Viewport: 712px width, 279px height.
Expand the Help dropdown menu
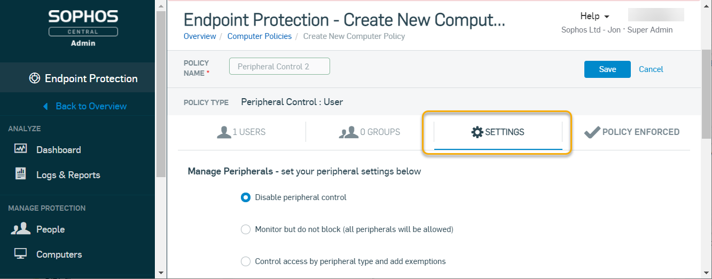[x=594, y=16]
